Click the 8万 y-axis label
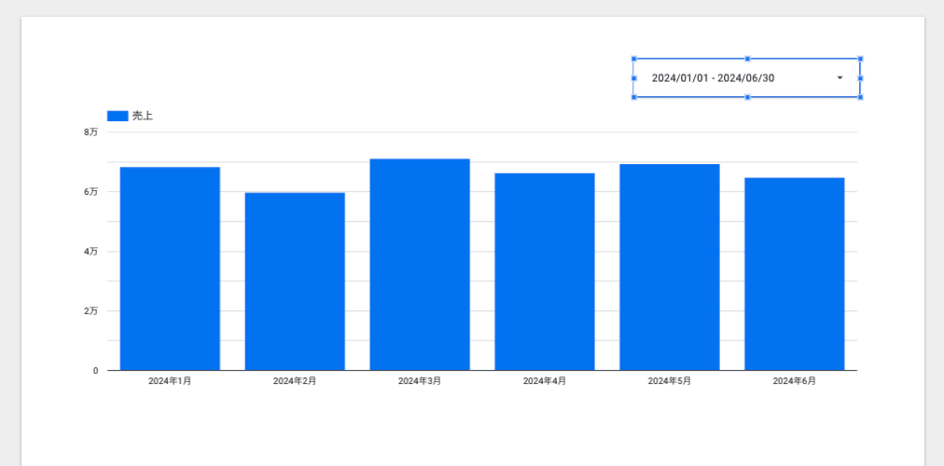944x466 pixels. tap(90, 132)
